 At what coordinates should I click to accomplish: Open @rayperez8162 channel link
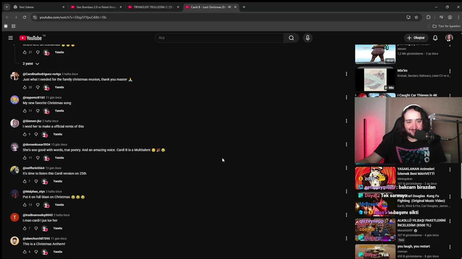click(34, 97)
